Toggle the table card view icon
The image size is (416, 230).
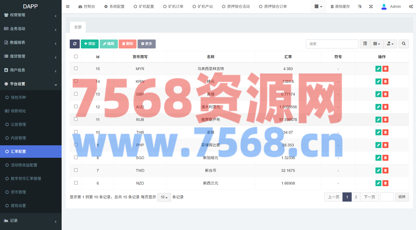[x=365, y=44]
